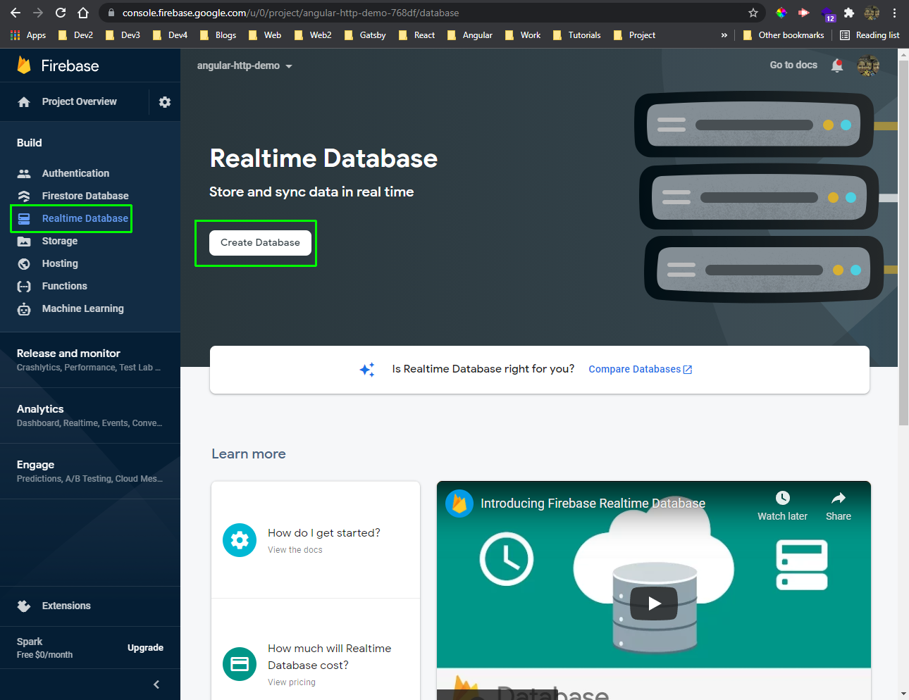Open notifications bell icon
Image resolution: width=909 pixels, height=700 pixels.
pyautogui.click(x=837, y=65)
